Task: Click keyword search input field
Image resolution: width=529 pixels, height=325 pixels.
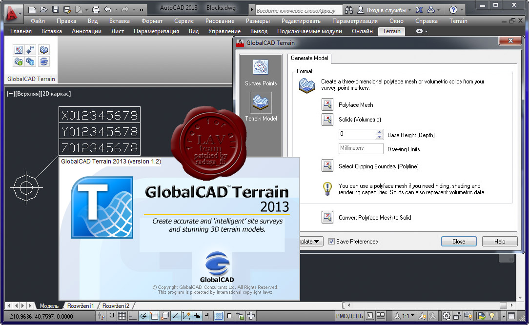Action: (299, 10)
